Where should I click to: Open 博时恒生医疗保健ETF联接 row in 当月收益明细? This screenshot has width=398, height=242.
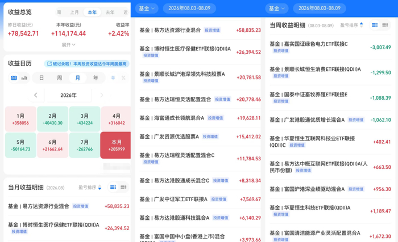[69, 228]
